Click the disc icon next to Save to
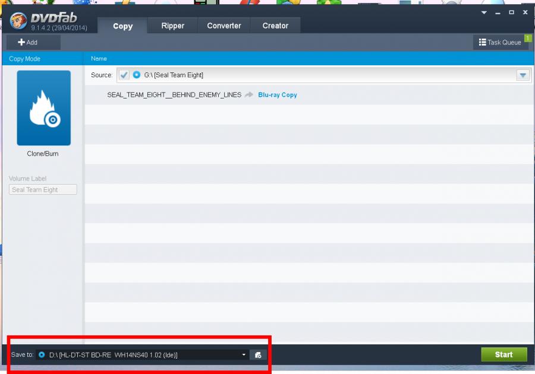The height and width of the screenshot is (374, 535). point(42,354)
